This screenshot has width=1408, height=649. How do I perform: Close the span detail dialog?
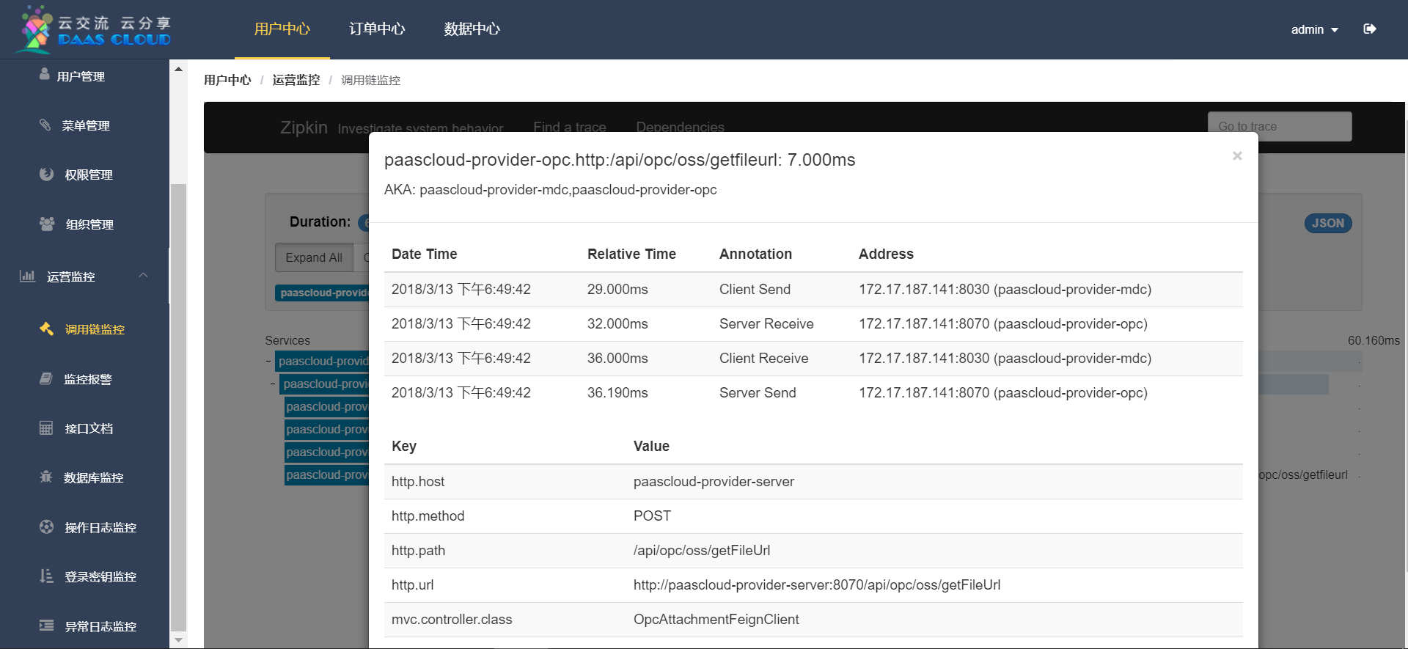coord(1237,155)
